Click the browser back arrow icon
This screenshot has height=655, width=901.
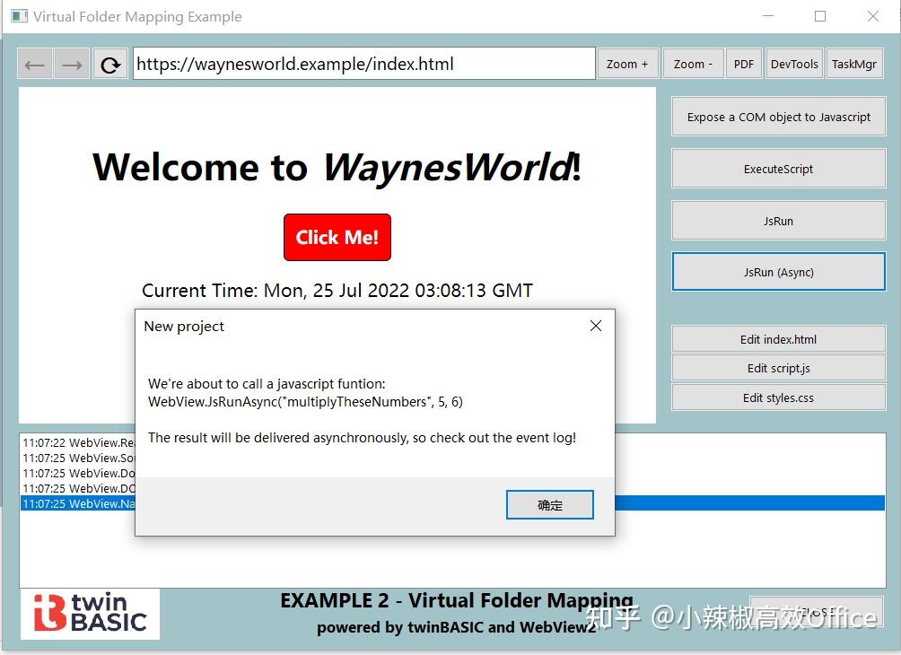click(34, 63)
